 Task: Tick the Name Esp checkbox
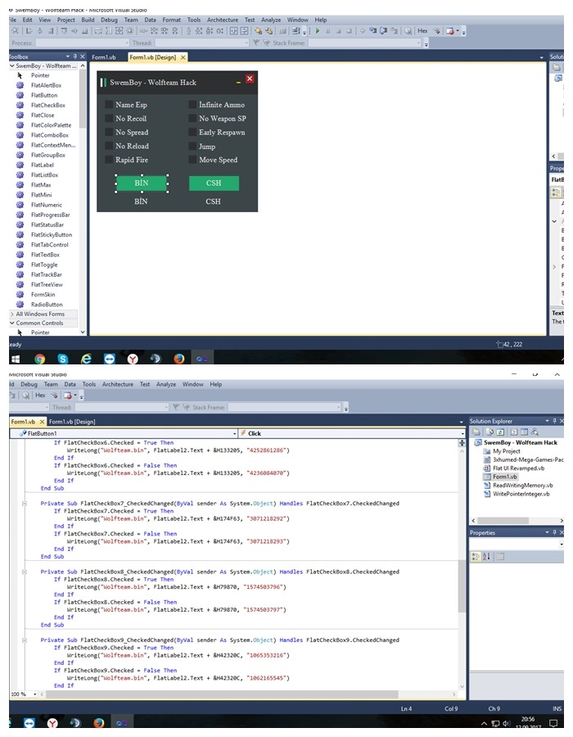coord(109,104)
